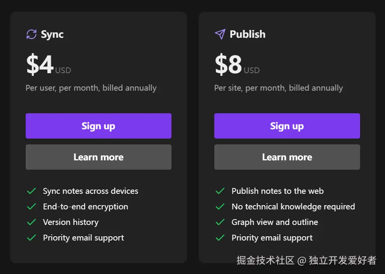
Task: Open Learn more under Sync plan
Action: tap(98, 157)
